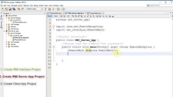Toggle Highlight Search in the editor toolbar
The width and height of the screenshot is (173, 97).
pyautogui.click(x=82, y=16)
